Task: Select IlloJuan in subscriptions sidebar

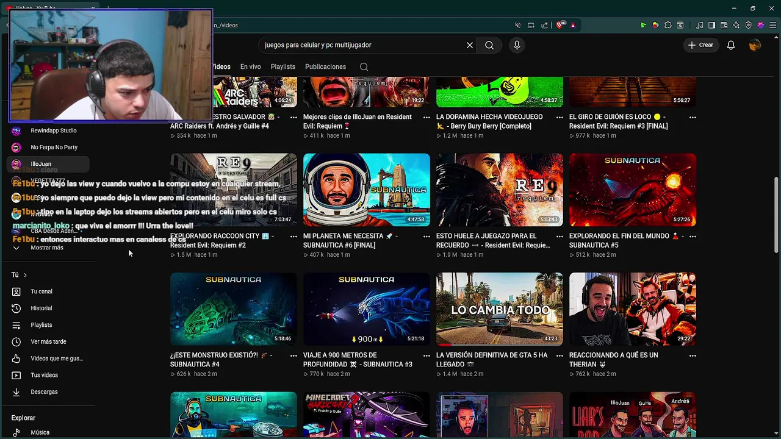Action: [49, 164]
